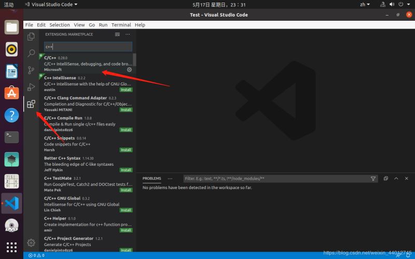Close the Problems panel
The width and height of the screenshot is (415, 259).
pos(407,178)
